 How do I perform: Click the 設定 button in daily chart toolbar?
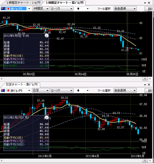pyautogui.click(x=149, y=90)
